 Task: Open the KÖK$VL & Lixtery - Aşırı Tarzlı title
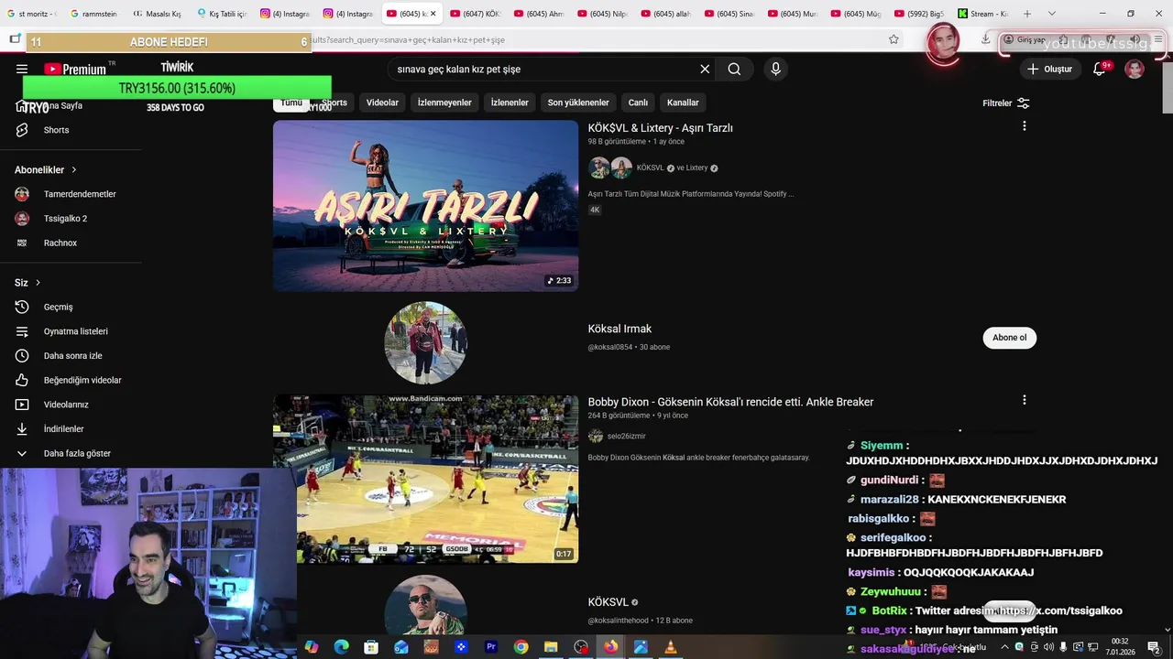pos(660,128)
